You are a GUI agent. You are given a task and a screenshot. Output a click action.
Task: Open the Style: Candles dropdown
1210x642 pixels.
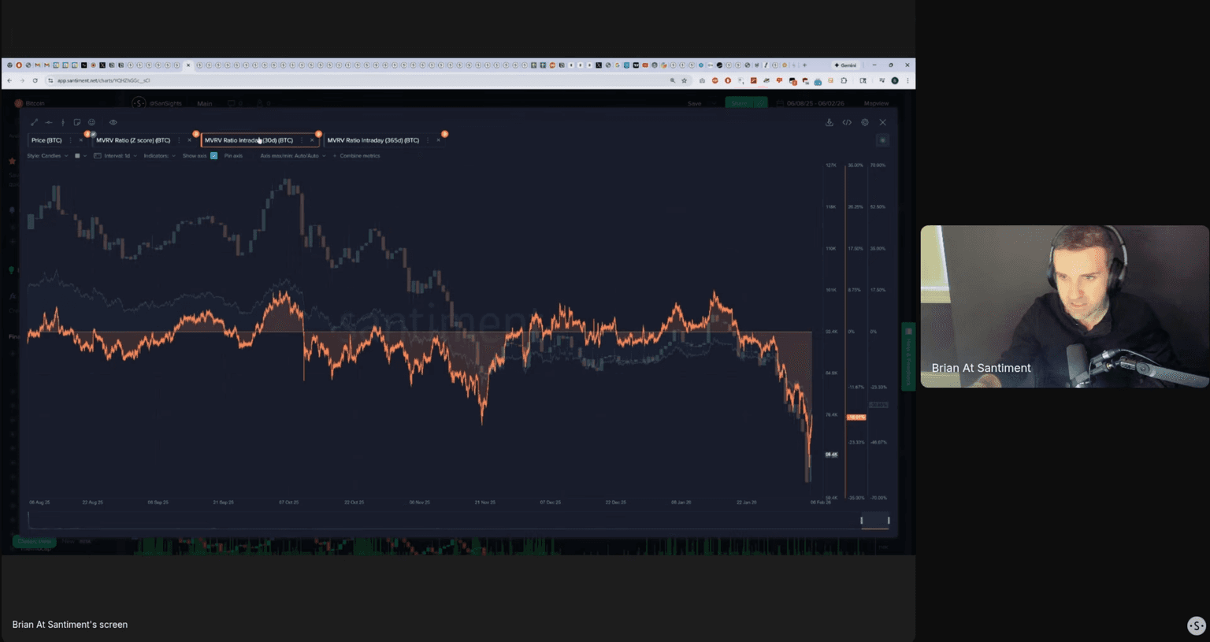pos(46,156)
